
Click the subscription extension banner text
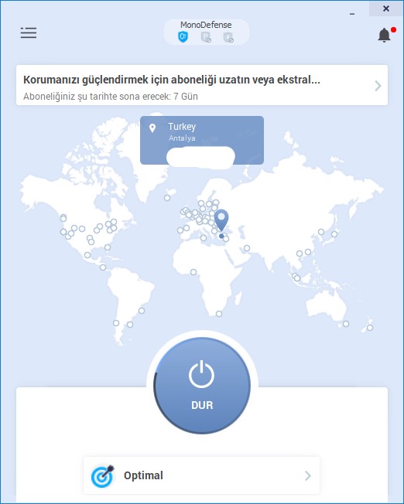pyautogui.click(x=172, y=80)
